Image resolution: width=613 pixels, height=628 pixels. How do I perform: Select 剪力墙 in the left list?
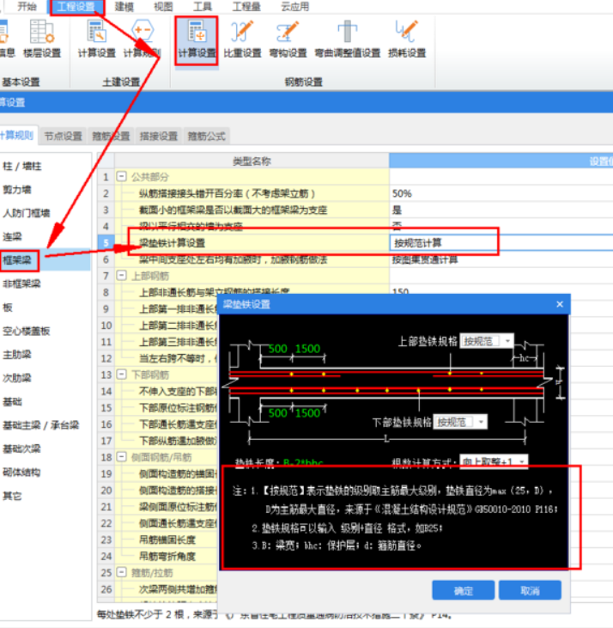(x=17, y=189)
